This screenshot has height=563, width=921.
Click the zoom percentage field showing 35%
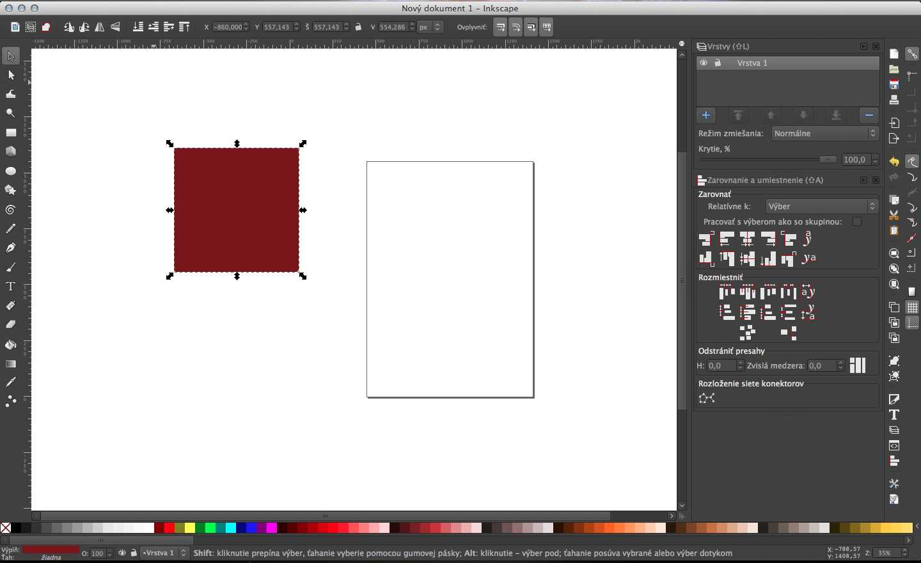885,552
